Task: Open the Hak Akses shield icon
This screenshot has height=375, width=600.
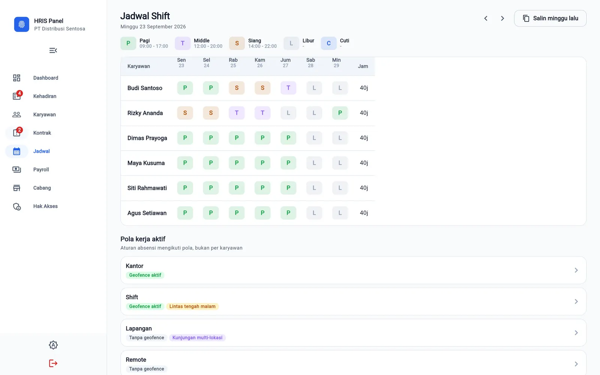Action: (16, 206)
